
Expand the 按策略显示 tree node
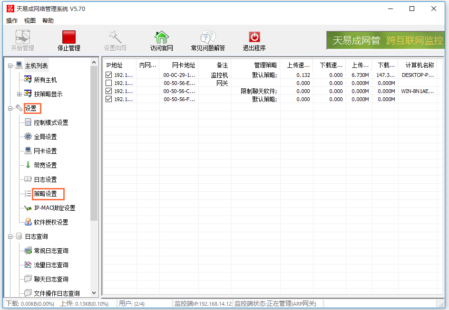tap(19, 94)
